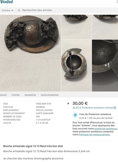Click the teal shield badge by Frais de Protection
The image size is (118, 162).
(x=75, y=115)
